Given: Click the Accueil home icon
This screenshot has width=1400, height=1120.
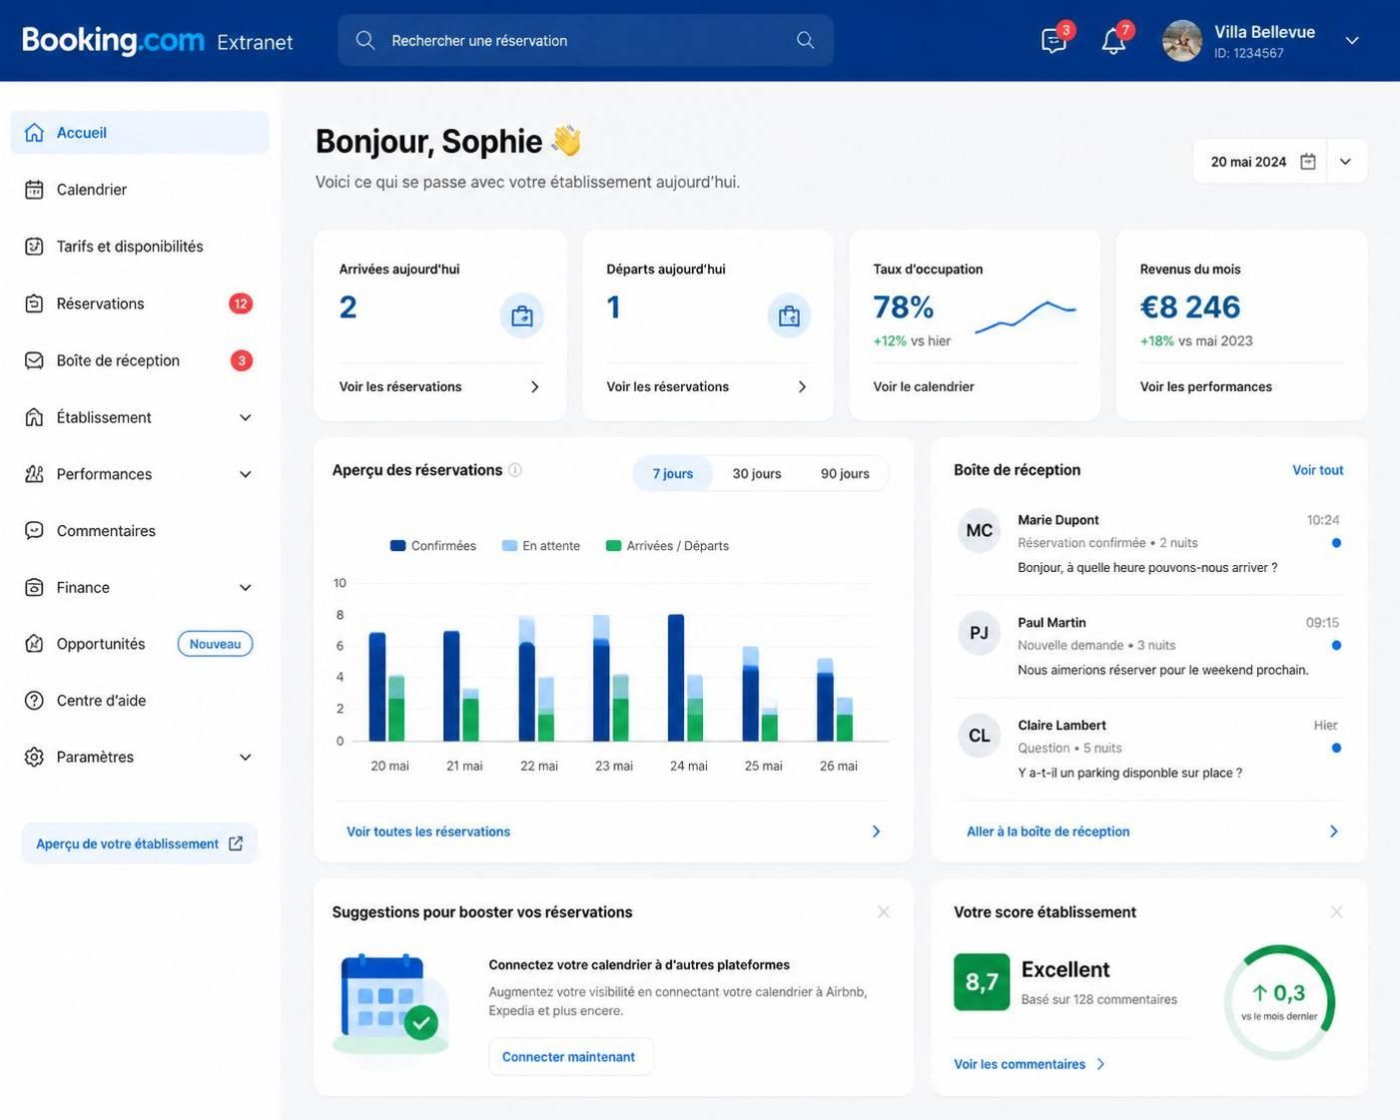Looking at the screenshot, I should tap(34, 133).
